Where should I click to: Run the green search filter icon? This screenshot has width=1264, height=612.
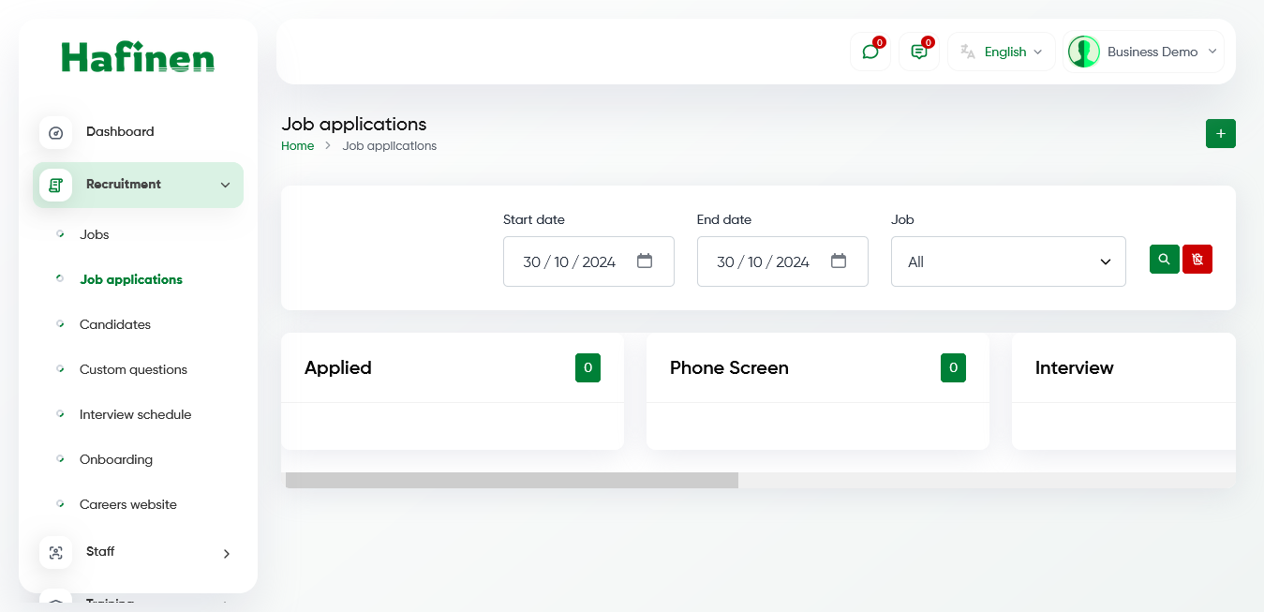(1164, 259)
